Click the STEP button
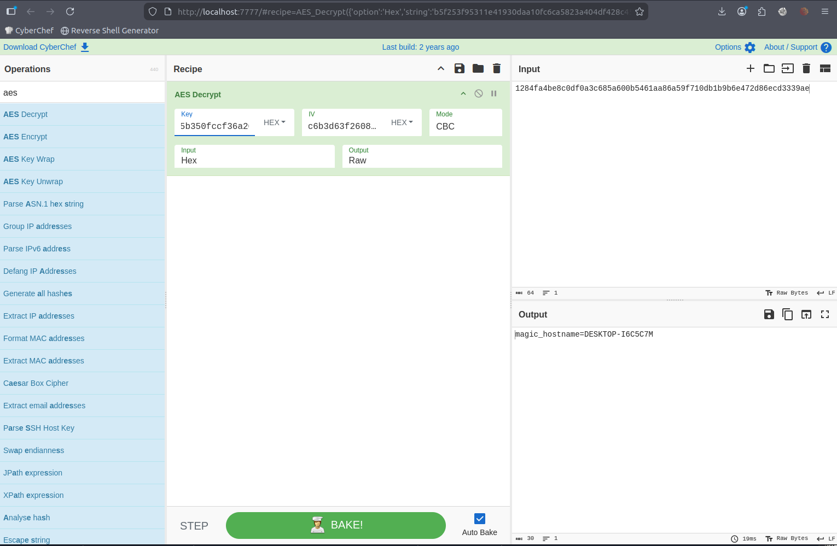The width and height of the screenshot is (837, 546). coord(194,526)
